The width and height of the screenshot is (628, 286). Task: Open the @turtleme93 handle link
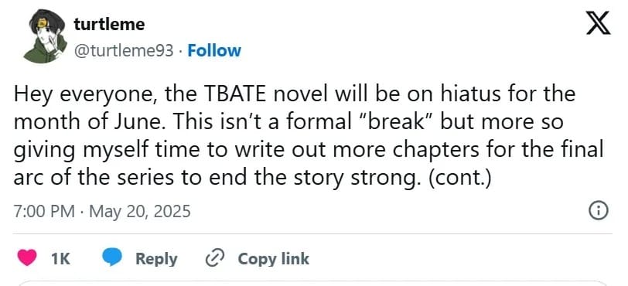click(125, 51)
